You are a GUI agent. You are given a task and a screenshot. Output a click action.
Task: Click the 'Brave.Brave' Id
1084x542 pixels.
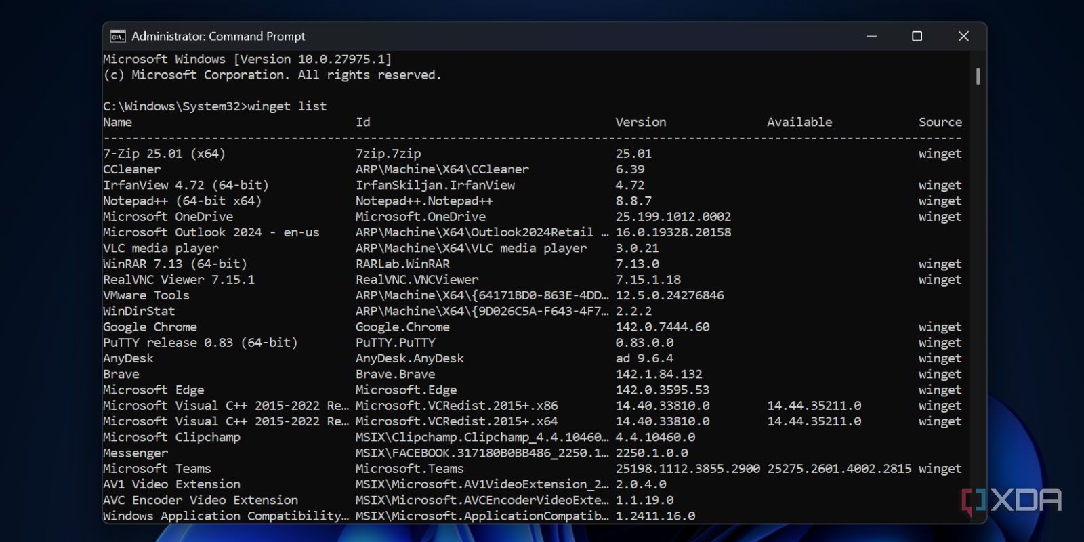[395, 374]
